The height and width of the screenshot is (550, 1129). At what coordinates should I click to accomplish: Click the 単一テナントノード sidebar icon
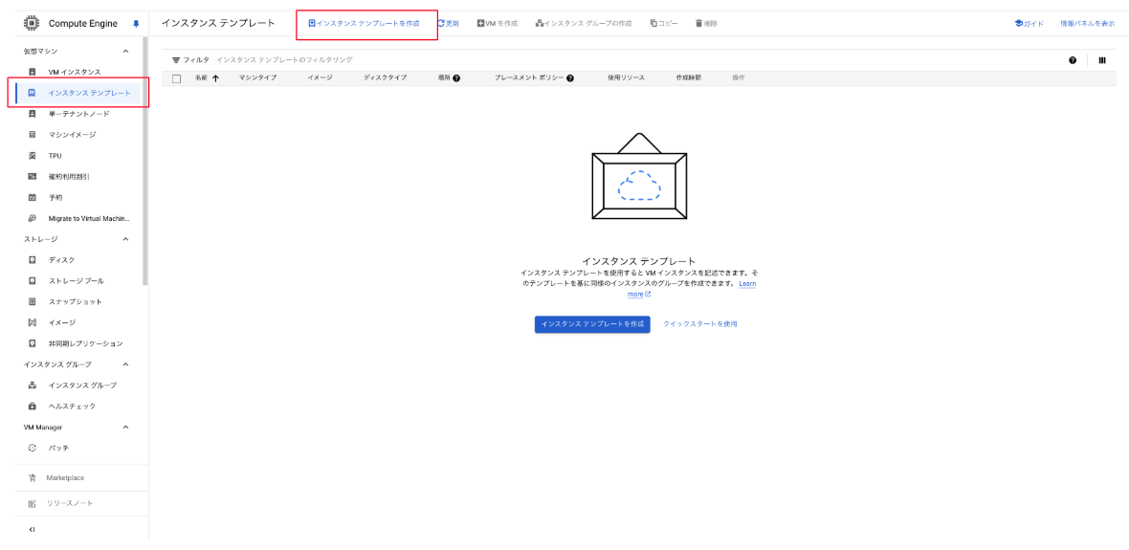click(32, 114)
